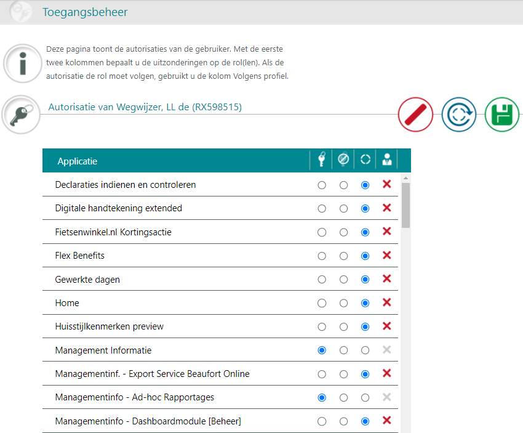The width and height of the screenshot is (523, 433).
Task: Click the Applicatie column header
Action: pyautogui.click(x=78, y=161)
